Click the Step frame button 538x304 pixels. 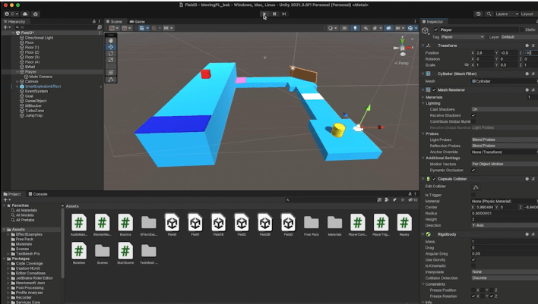[284, 14]
